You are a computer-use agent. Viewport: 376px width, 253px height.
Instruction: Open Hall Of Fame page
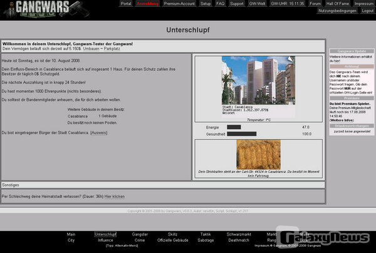click(338, 4)
